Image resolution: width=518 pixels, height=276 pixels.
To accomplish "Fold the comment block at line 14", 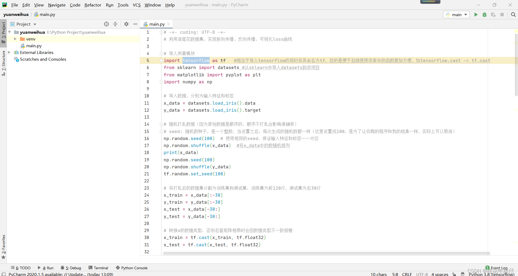I will (161, 124).
